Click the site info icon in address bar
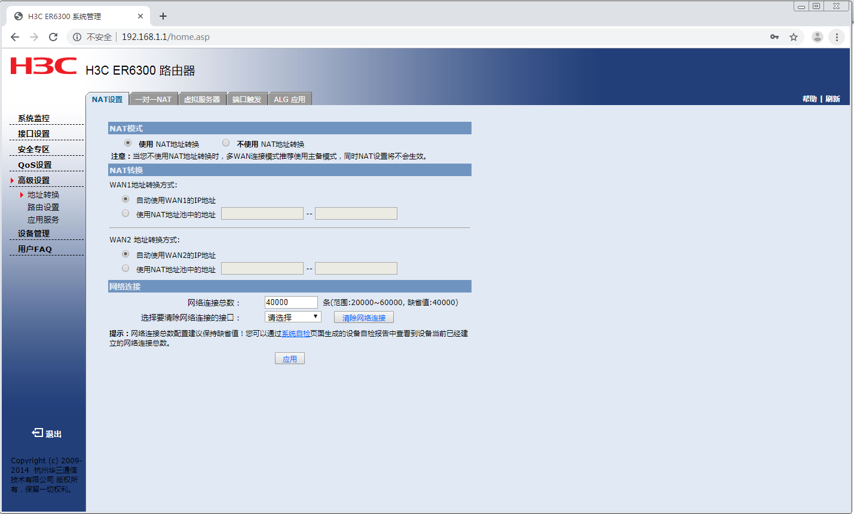Image resolution: width=854 pixels, height=514 pixels. pos(77,37)
